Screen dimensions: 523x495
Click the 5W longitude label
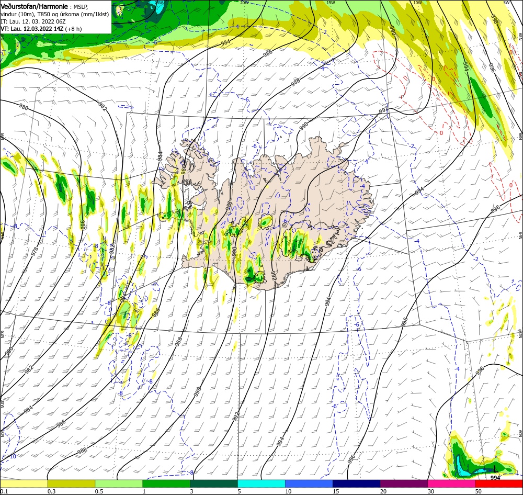(506, 3)
